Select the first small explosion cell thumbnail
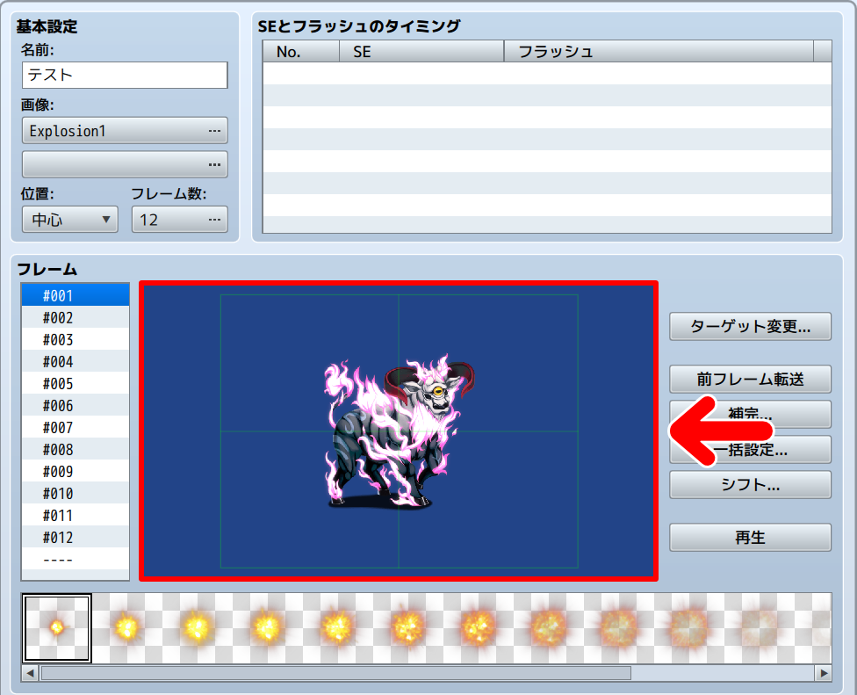The height and width of the screenshot is (695, 857). pos(57,627)
